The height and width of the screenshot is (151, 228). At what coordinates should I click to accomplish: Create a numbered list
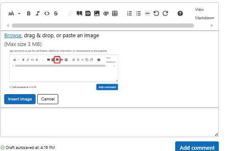[130, 13]
